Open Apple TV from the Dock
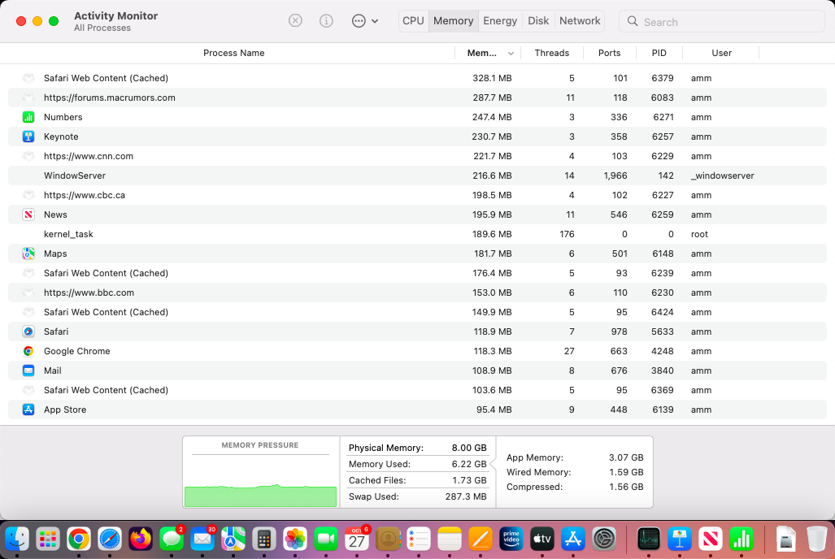835x559 pixels. (542, 539)
